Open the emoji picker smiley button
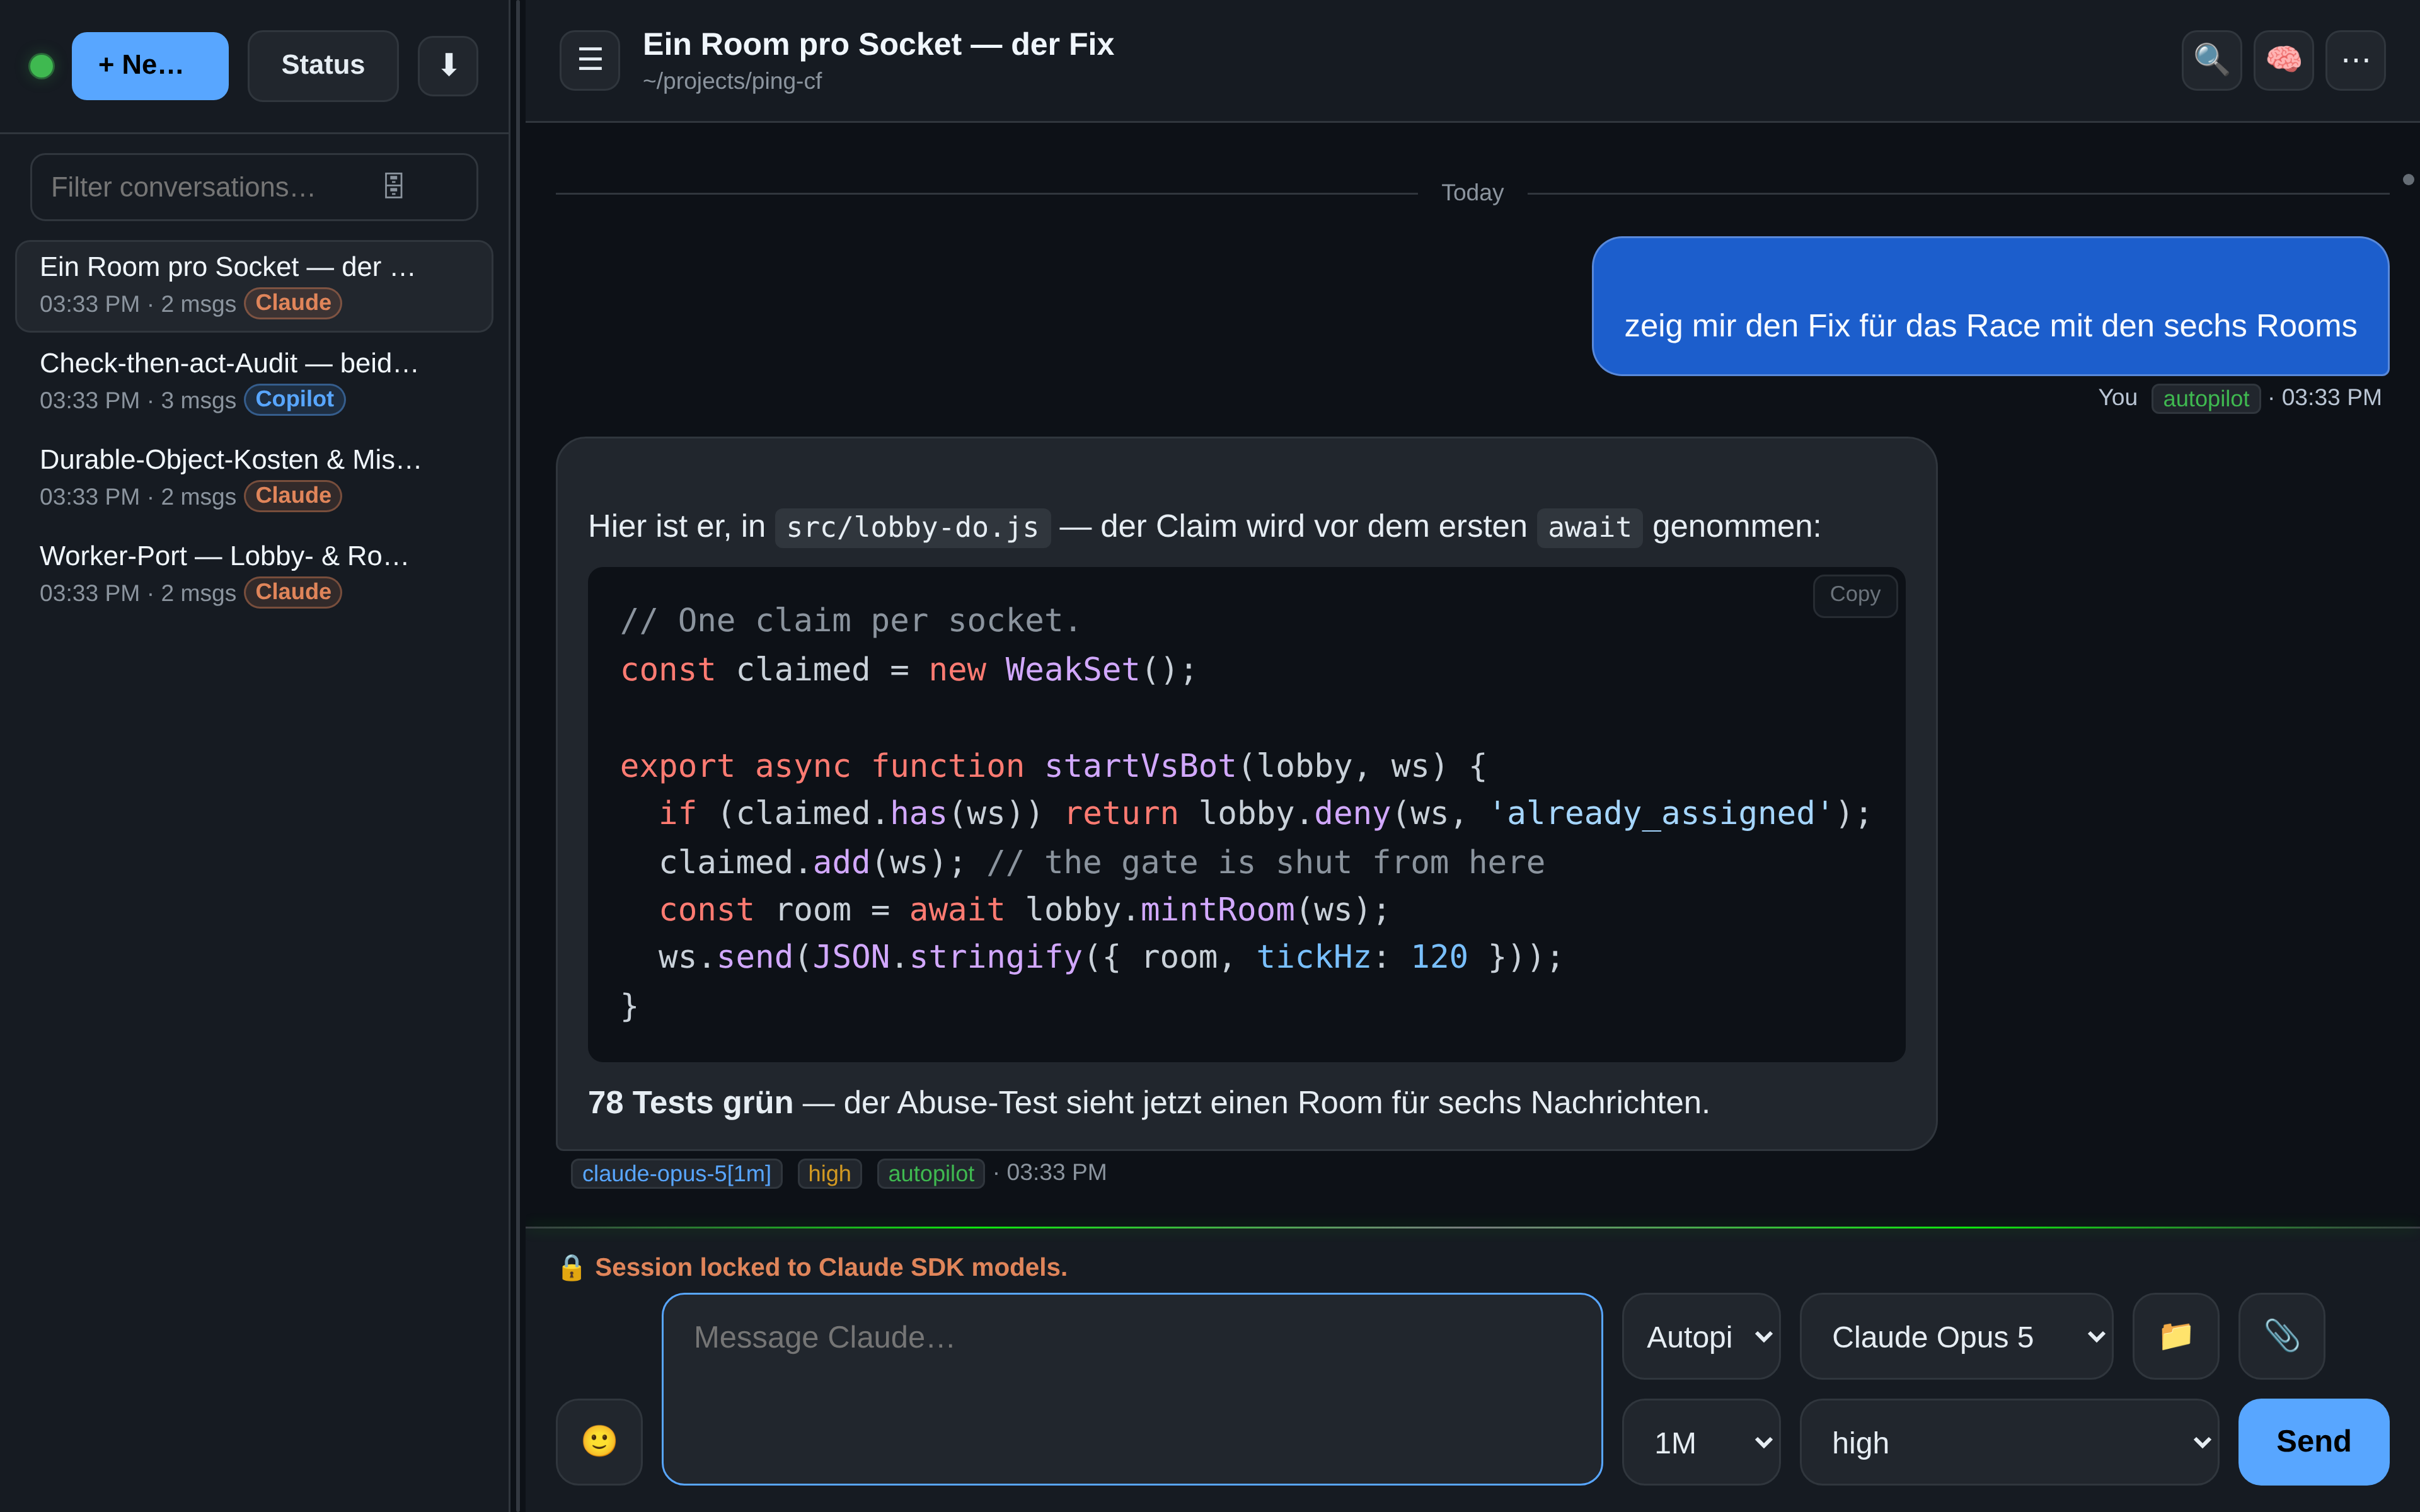This screenshot has height=1512, width=2420. point(599,1441)
